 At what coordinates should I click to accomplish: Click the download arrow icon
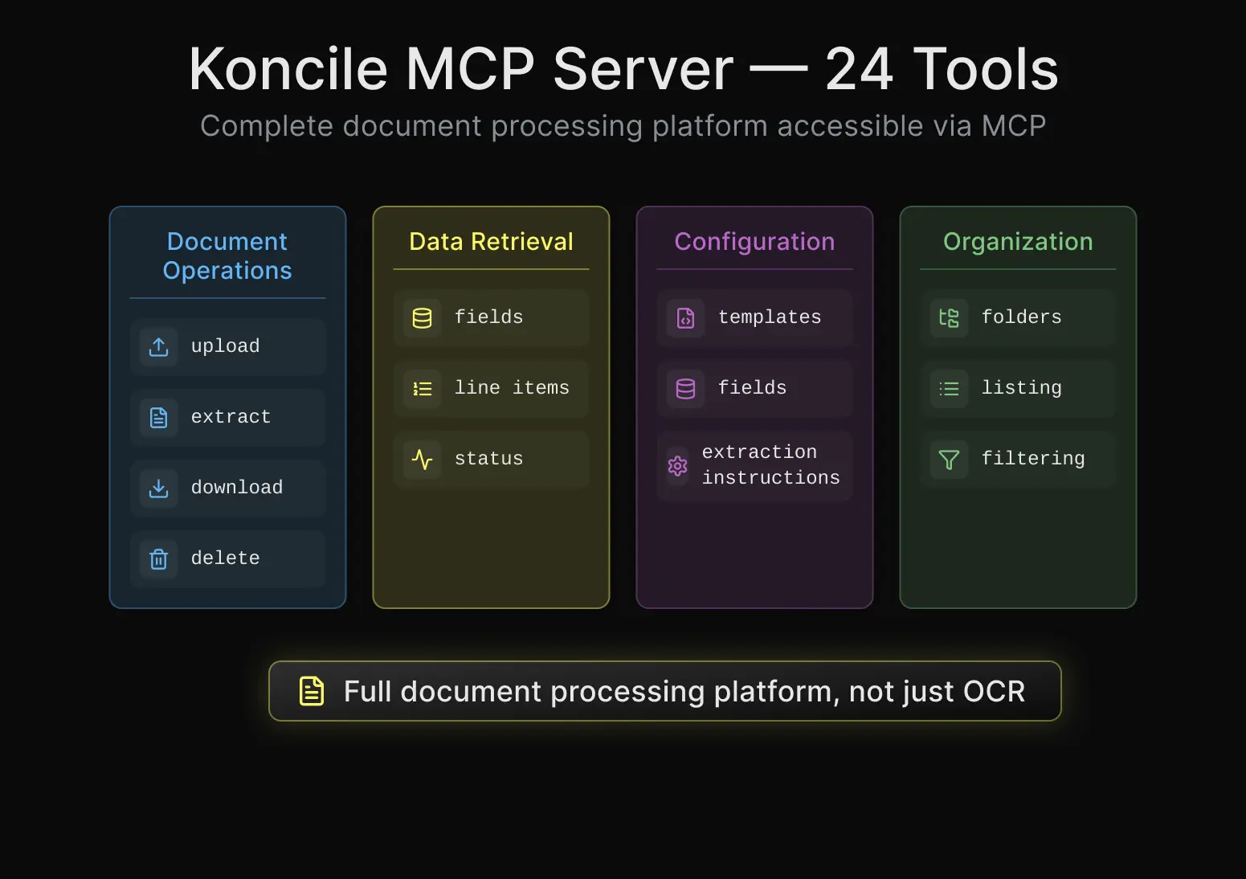159,489
